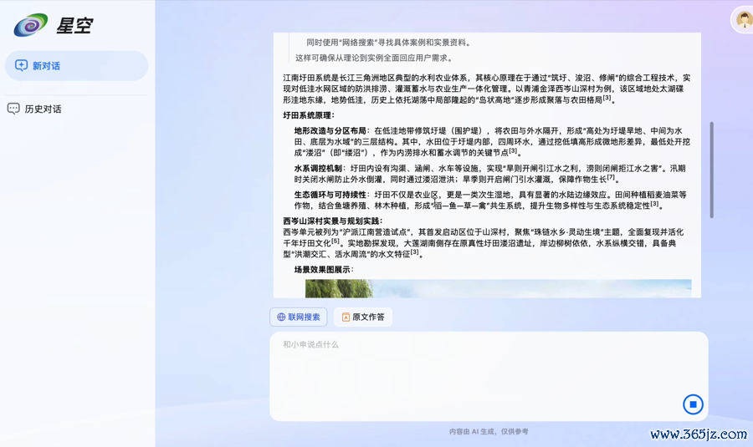753x447 pixels.
Task: Click citation [7] after 保障作物生长
Action: pyautogui.click(x=612, y=177)
